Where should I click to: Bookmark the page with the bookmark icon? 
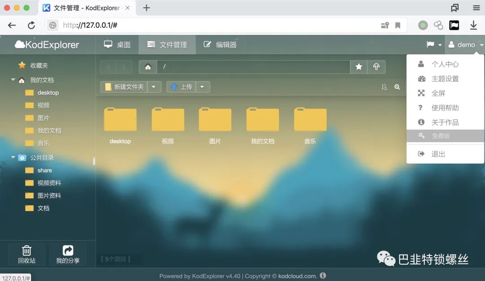point(398,25)
